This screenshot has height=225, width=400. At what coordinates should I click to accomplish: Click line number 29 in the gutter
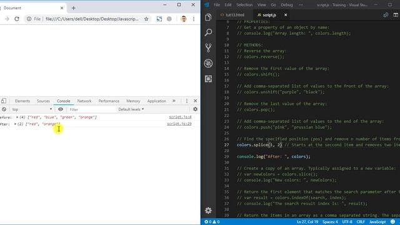point(226,157)
